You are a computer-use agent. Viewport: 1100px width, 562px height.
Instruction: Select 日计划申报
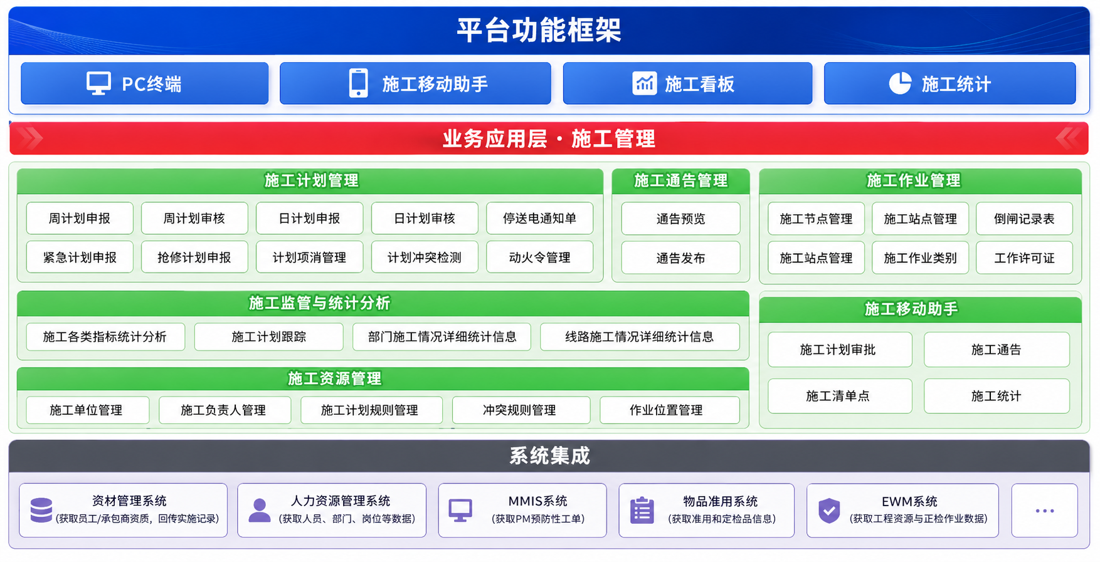309,218
